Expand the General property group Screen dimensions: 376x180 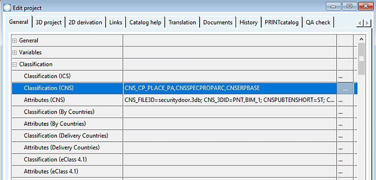(x=15, y=40)
